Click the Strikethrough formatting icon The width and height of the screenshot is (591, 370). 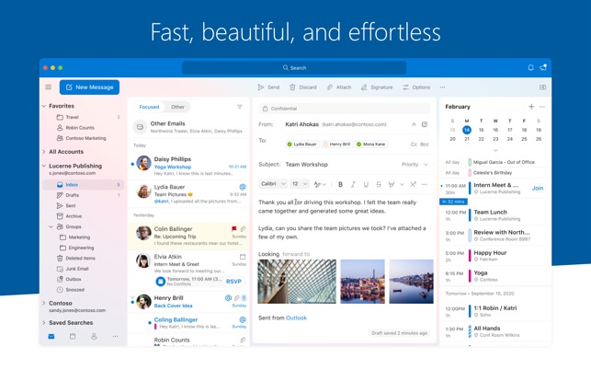pyautogui.click(x=379, y=184)
